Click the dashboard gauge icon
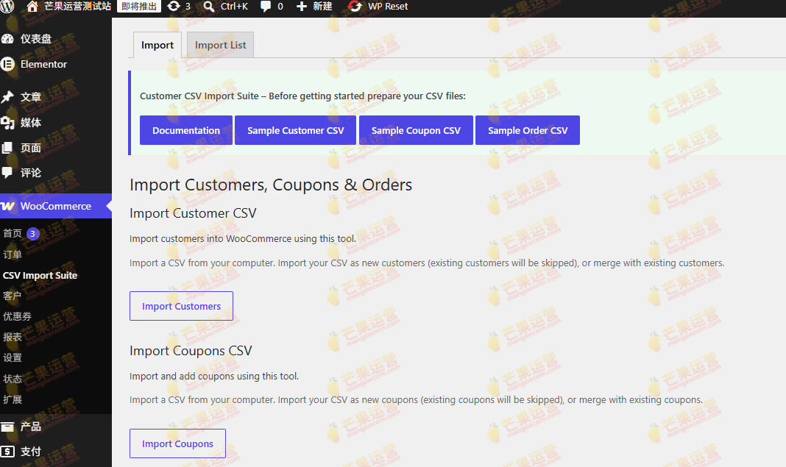Viewport: 786px width, 467px height. pyautogui.click(x=7, y=38)
